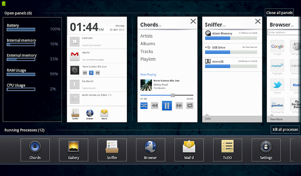Click the Now Playing link
301x176 pixels.
click(x=148, y=75)
